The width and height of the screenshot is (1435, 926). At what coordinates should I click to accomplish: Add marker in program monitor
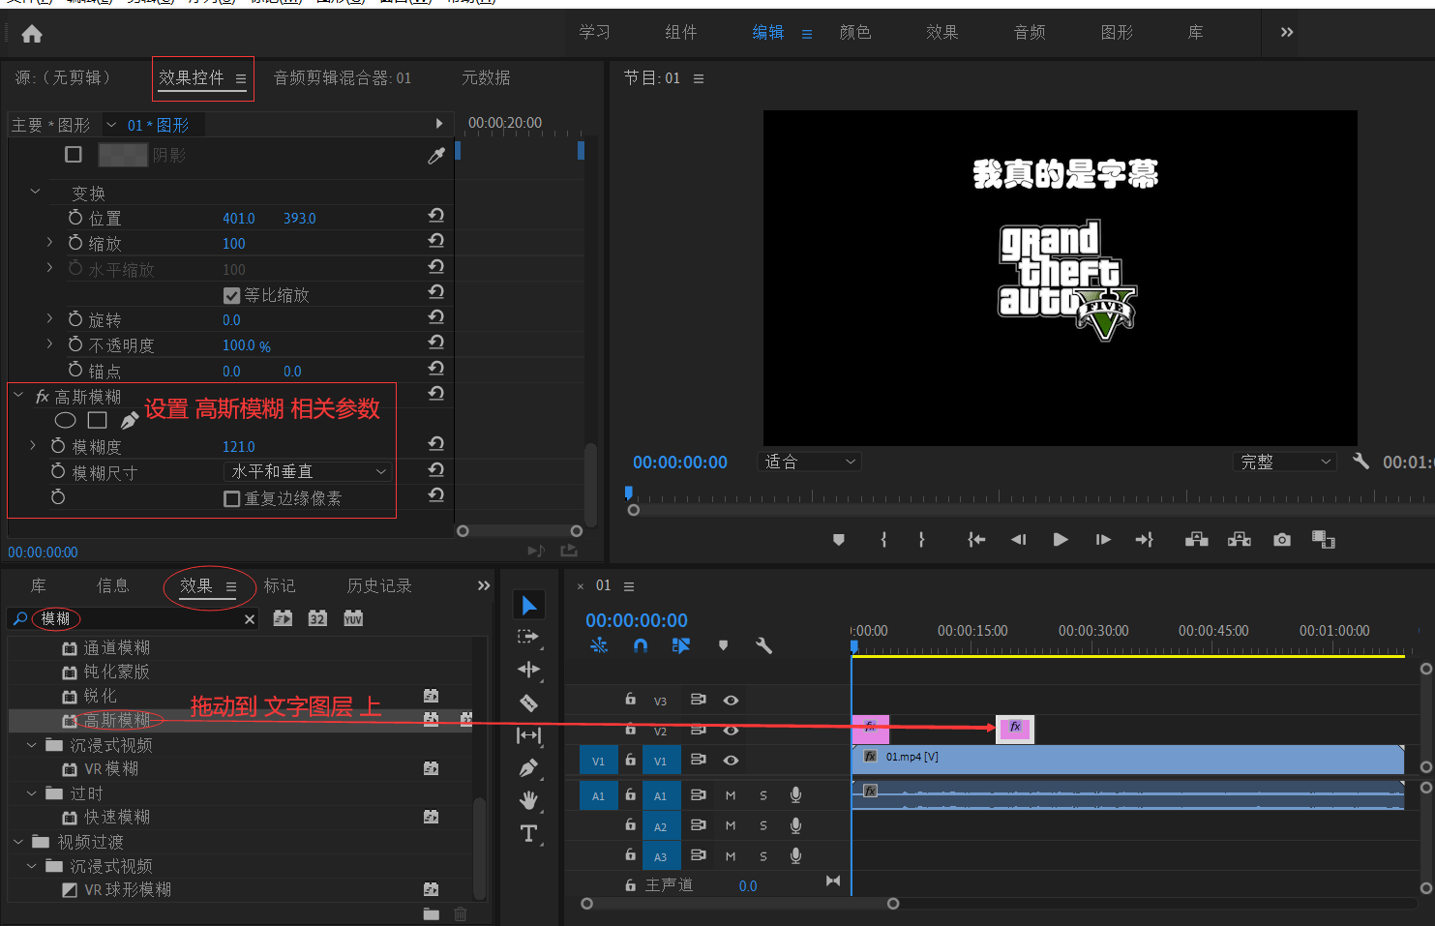point(839,540)
